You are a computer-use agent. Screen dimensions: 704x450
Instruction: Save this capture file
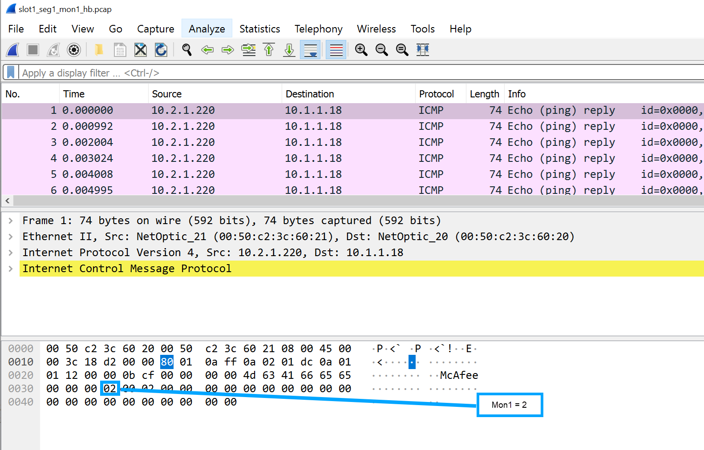(x=120, y=50)
